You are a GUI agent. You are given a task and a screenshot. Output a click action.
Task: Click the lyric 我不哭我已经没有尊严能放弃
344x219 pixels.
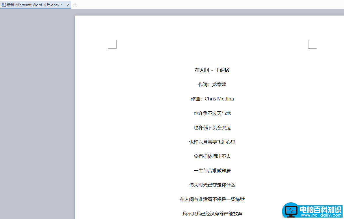[212, 214]
